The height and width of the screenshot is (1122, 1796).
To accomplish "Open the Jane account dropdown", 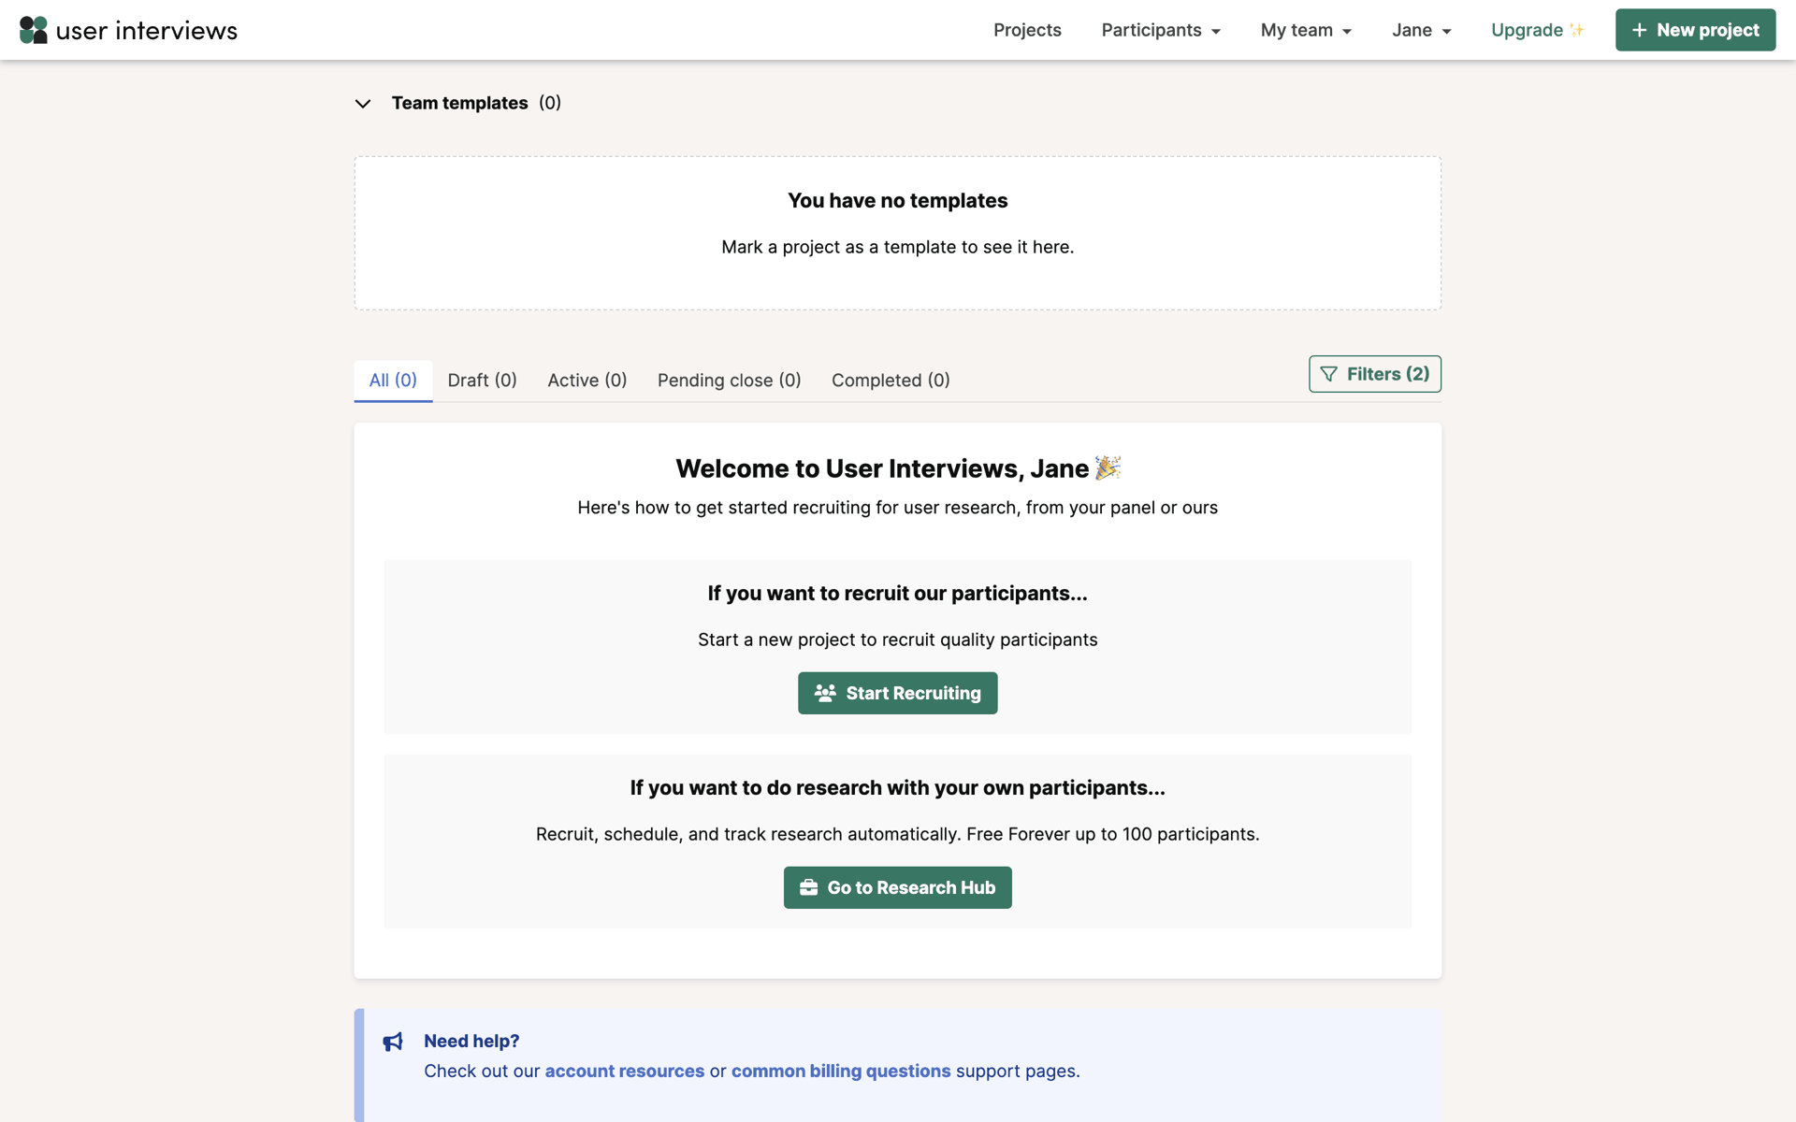I will pyautogui.click(x=1422, y=30).
